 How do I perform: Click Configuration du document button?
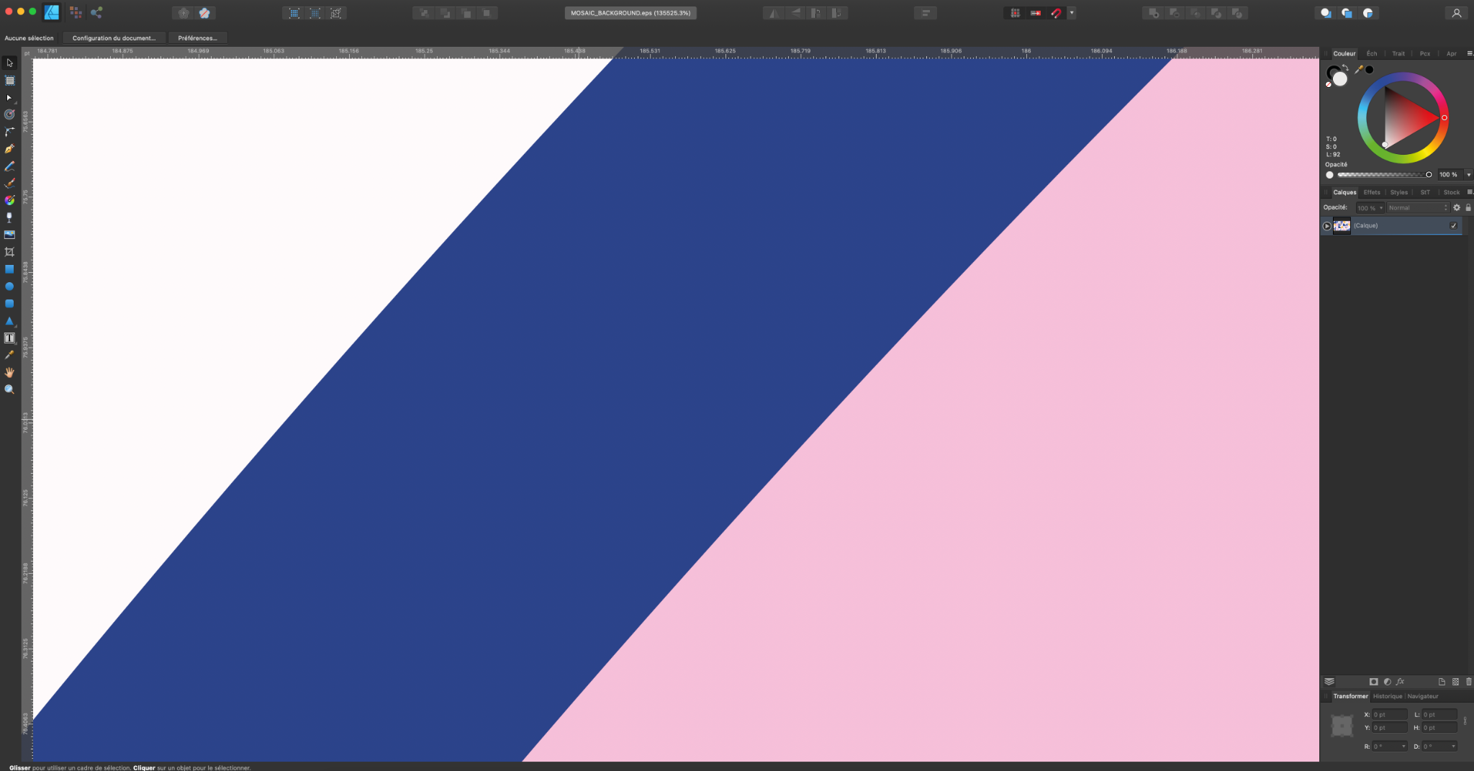[x=114, y=38]
